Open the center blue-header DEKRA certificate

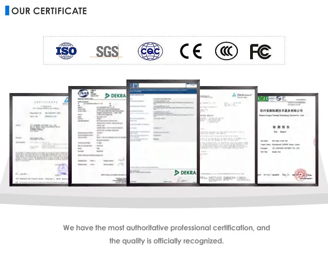point(163,133)
